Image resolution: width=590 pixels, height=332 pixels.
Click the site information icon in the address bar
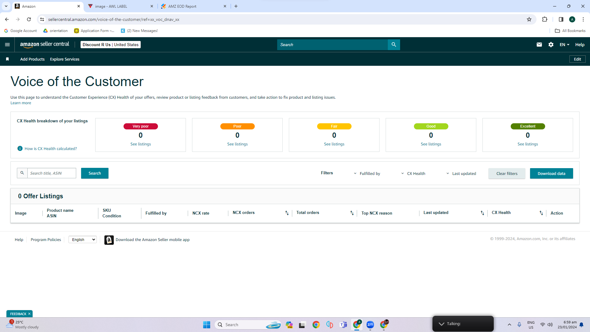pyautogui.click(x=42, y=19)
